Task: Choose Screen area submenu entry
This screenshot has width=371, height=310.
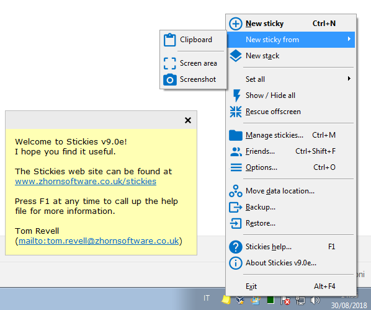Action: [x=193, y=63]
